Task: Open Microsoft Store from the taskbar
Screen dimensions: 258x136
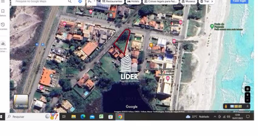Action: point(110,117)
